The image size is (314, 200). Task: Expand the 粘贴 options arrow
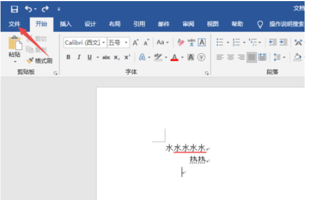click(15, 62)
